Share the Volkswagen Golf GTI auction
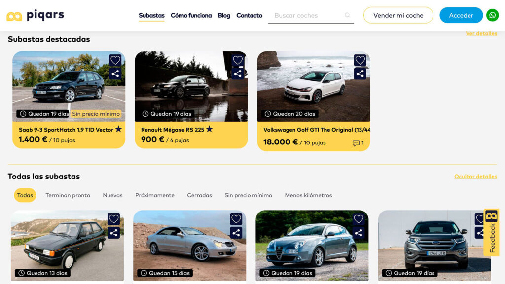The image size is (505, 284). point(360,74)
